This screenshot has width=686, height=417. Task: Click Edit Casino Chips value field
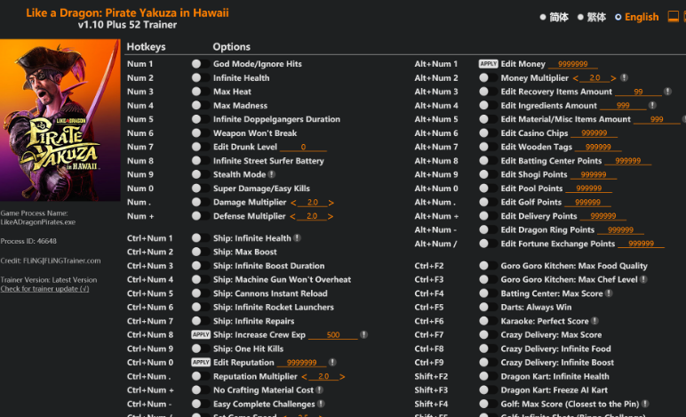(x=594, y=133)
